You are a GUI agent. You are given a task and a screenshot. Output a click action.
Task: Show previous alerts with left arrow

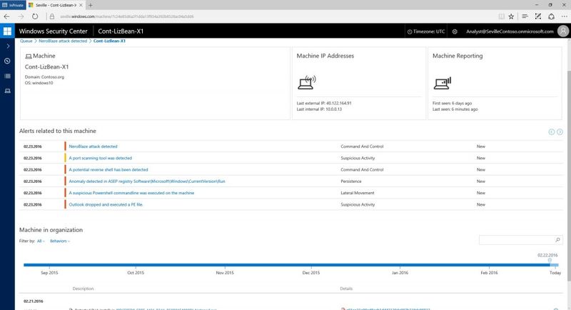coord(551,132)
